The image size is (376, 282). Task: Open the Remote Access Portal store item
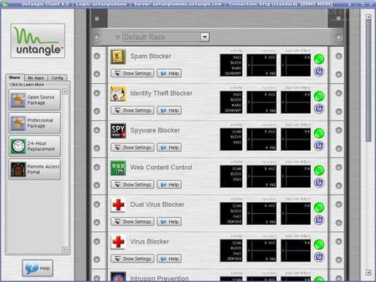tap(34, 169)
